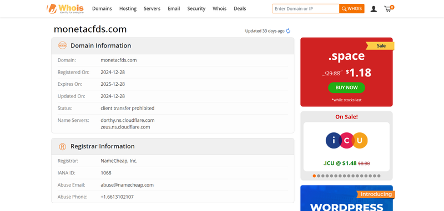Click the monetacfds.com page heading
The height and width of the screenshot is (211, 444).
[90, 29]
